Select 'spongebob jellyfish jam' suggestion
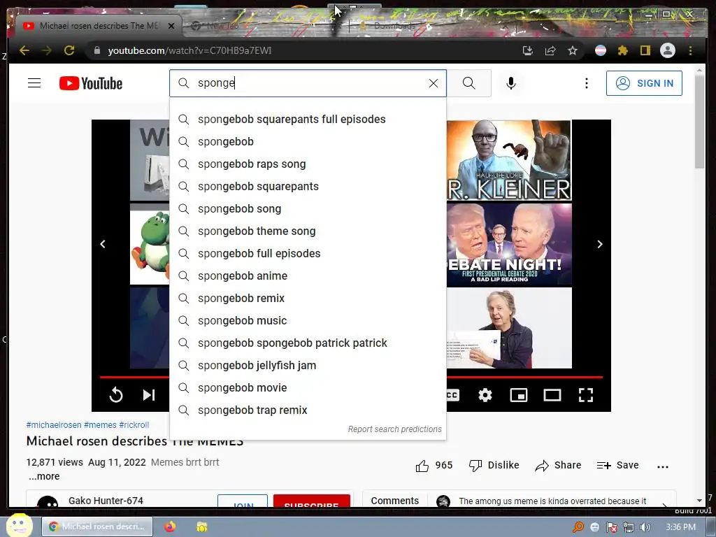The width and height of the screenshot is (716, 537). click(x=308, y=365)
